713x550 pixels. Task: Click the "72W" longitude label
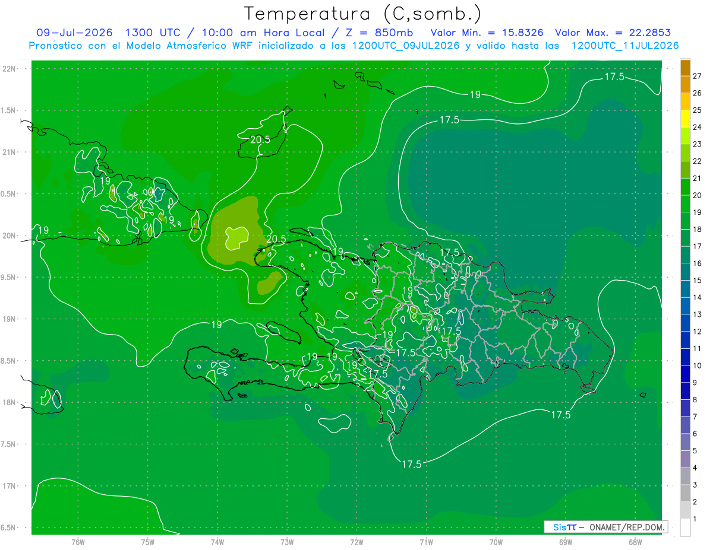[x=356, y=542]
